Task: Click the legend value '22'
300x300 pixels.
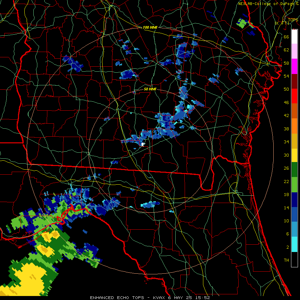Action: pyautogui.click(x=286, y=181)
